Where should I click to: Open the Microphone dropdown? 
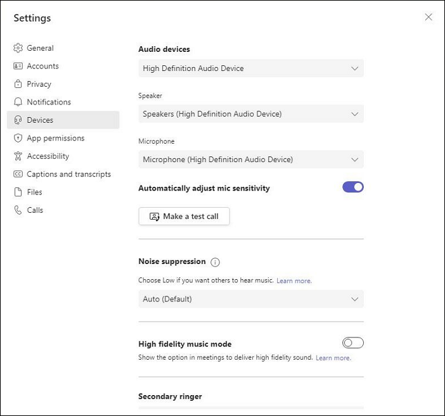(x=251, y=160)
